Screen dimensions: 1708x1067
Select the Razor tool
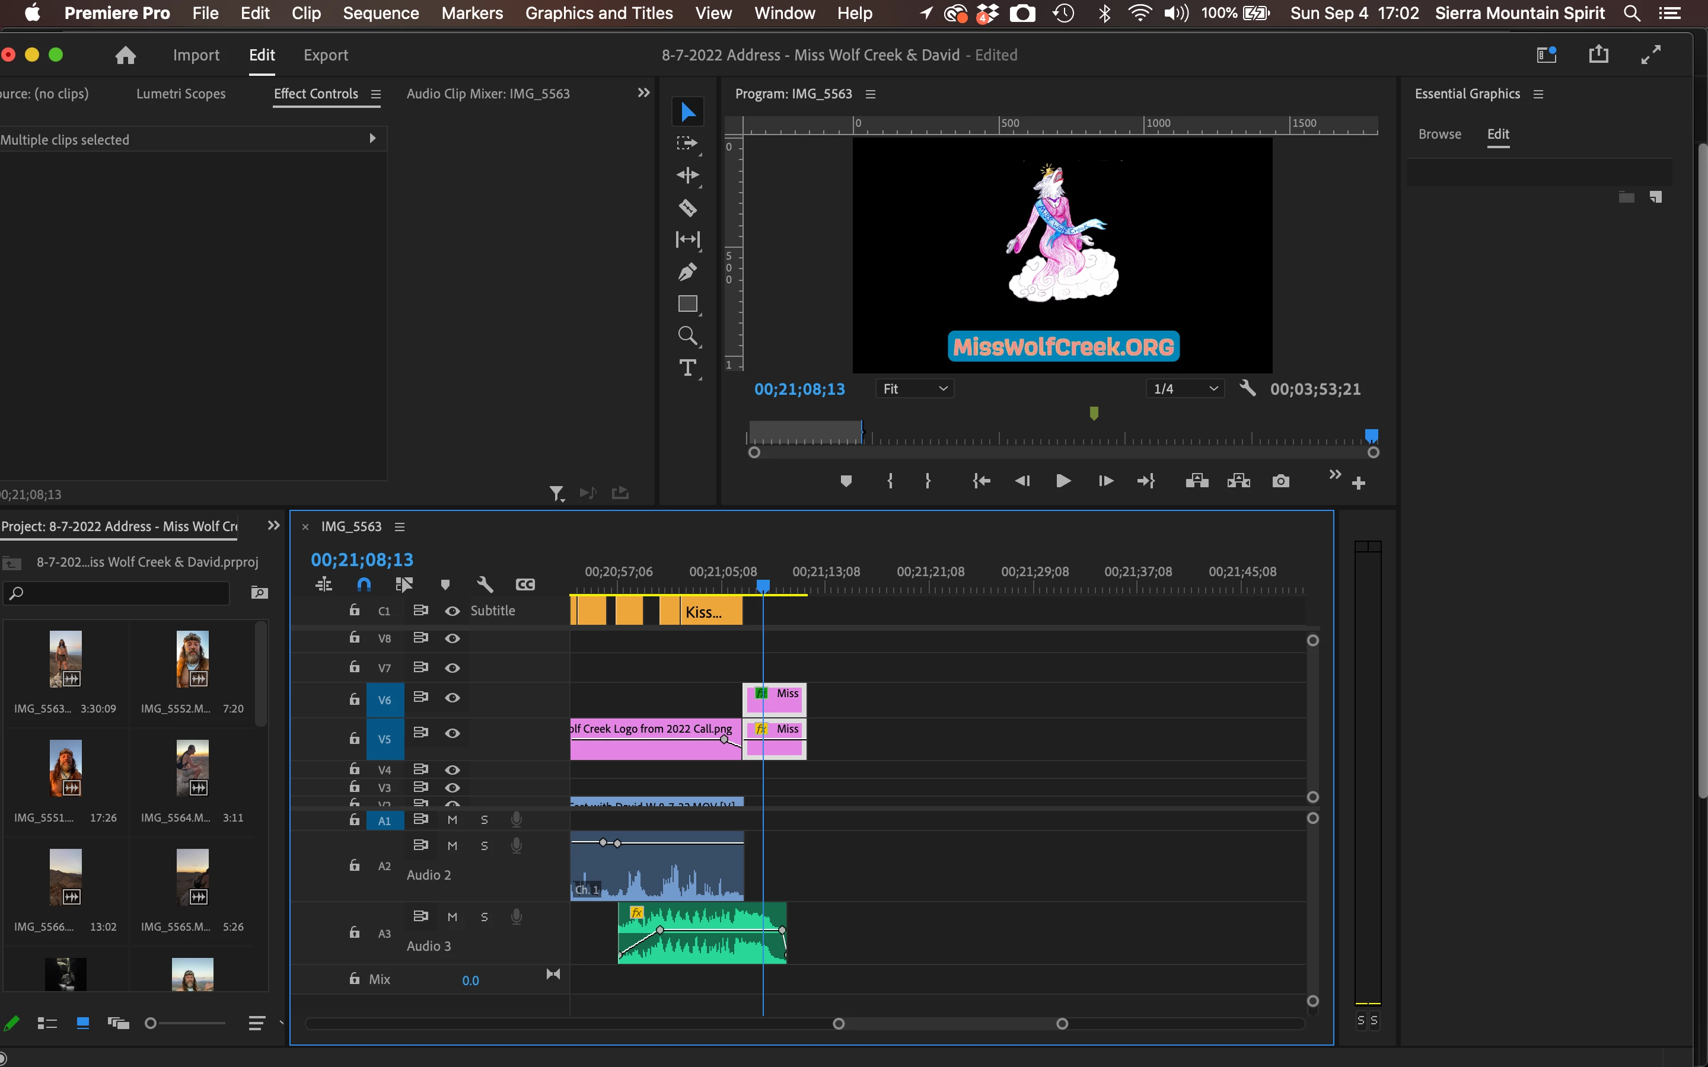[687, 208]
